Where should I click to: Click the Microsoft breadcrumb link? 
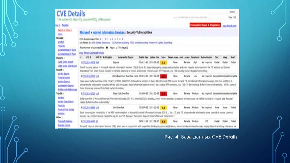(85, 32)
